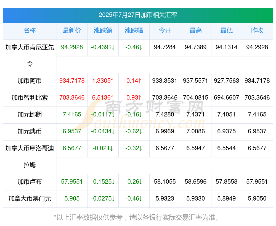Screen dimensions: 276x226
Task: Click the high value 7.0086
Action: pyautogui.click(x=196, y=131)
